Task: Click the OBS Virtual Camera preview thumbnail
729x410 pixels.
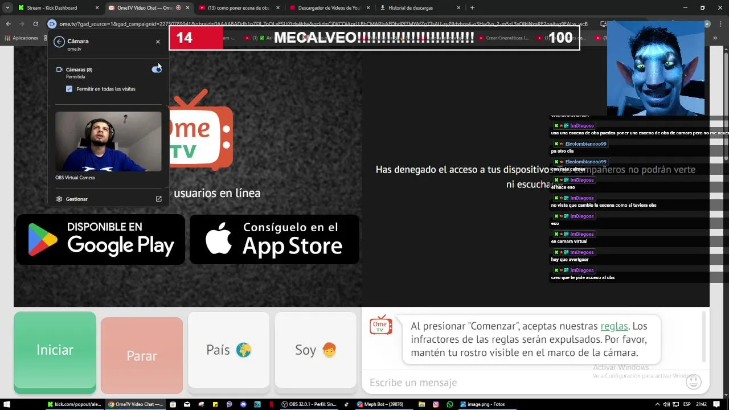Action: pyautogui.click(x=108, y=141)
